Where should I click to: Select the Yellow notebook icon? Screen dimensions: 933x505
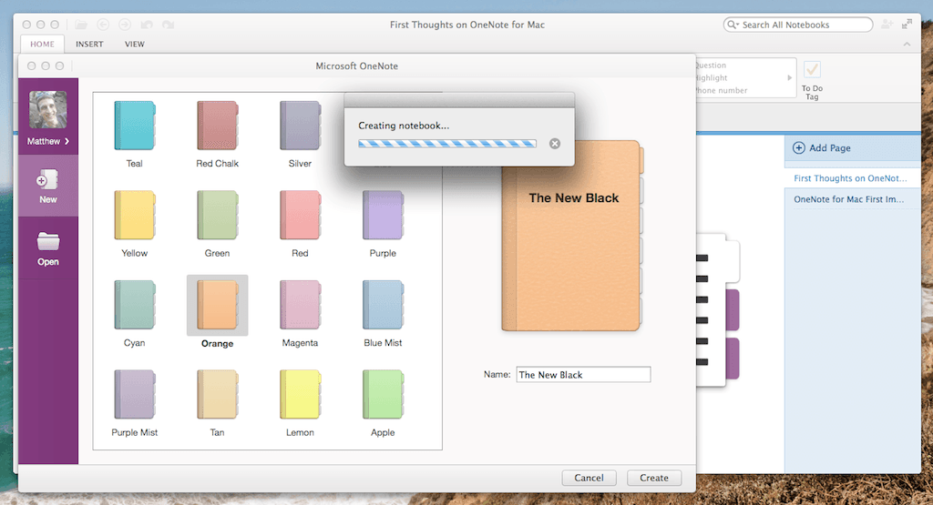pos(135,215)
